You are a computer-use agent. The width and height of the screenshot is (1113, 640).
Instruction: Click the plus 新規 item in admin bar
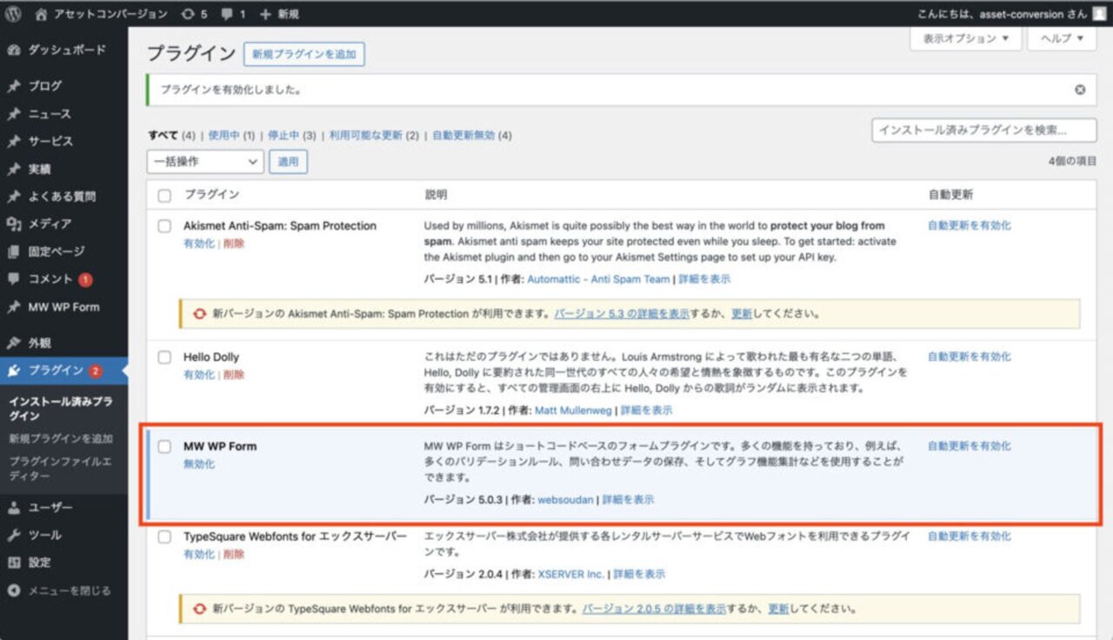pos(279,14)
